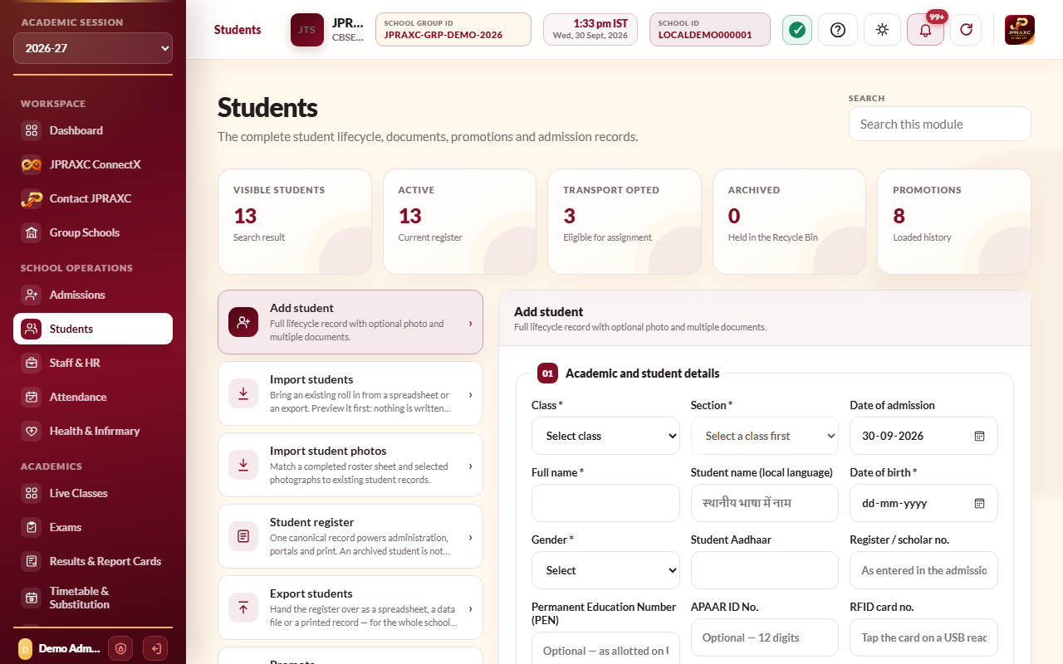Open Live Classes in sidebar
The height and width of the screenshot is (664, 1063).
[x=93, y=493]
